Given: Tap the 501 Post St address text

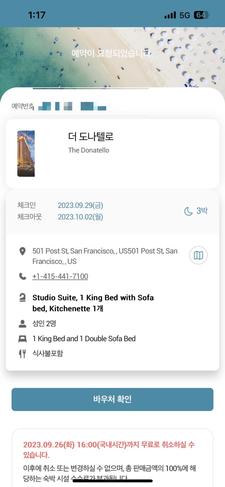Looking at the screenshot, I should pyautogui.click(x=105, y=256).
